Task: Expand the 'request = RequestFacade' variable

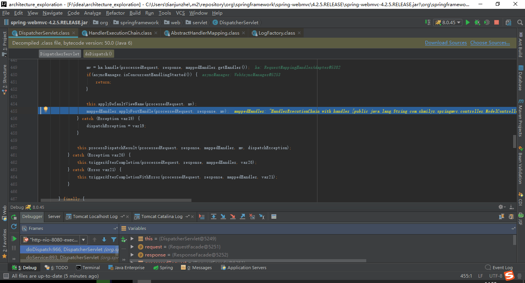Action: (x=132, y=246)
